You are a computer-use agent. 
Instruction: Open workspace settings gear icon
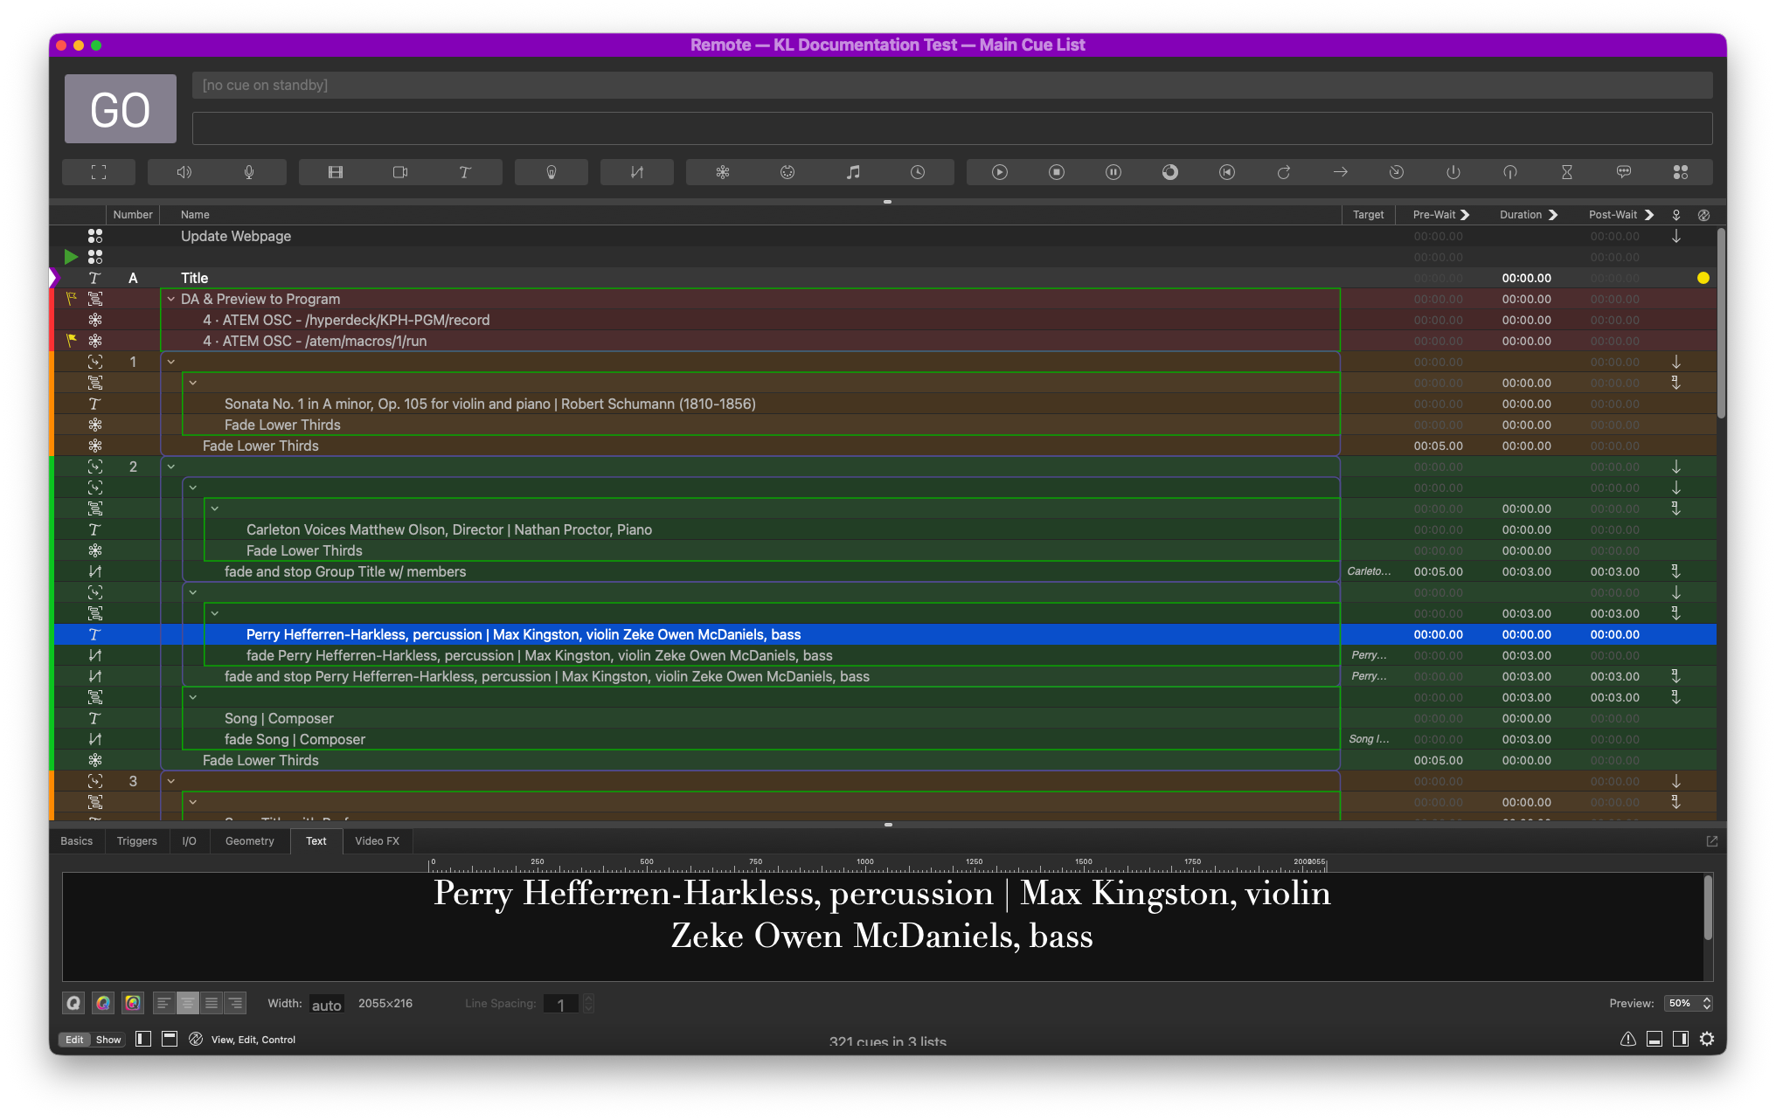pos(1707,1039)
